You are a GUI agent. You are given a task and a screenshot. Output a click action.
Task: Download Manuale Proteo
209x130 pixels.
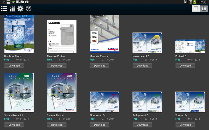click(x=57, y=66)
